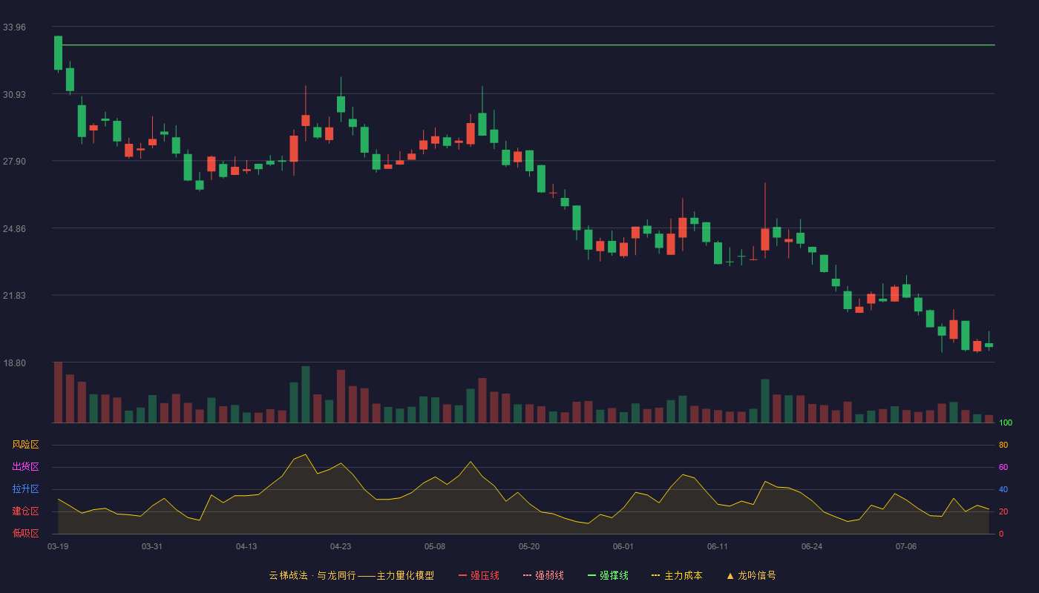This screenshot has width=1039, height=593.
Task: Toggle the 龙吟信号 legend entry
Action: point(751,575)
